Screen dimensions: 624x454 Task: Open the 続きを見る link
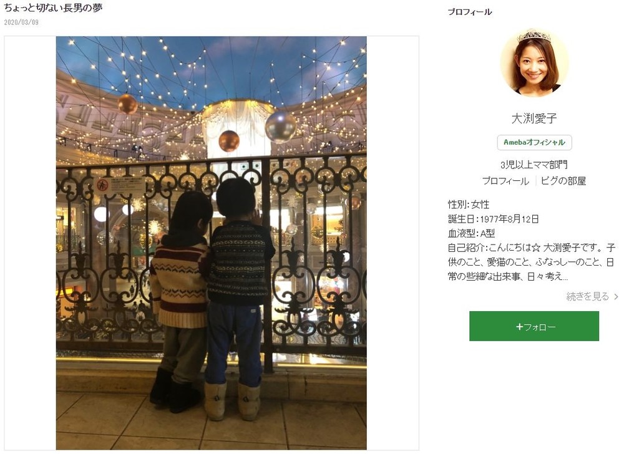[x=587, y=297]
